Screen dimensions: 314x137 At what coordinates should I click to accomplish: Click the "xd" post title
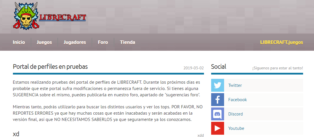click(16, 134)
